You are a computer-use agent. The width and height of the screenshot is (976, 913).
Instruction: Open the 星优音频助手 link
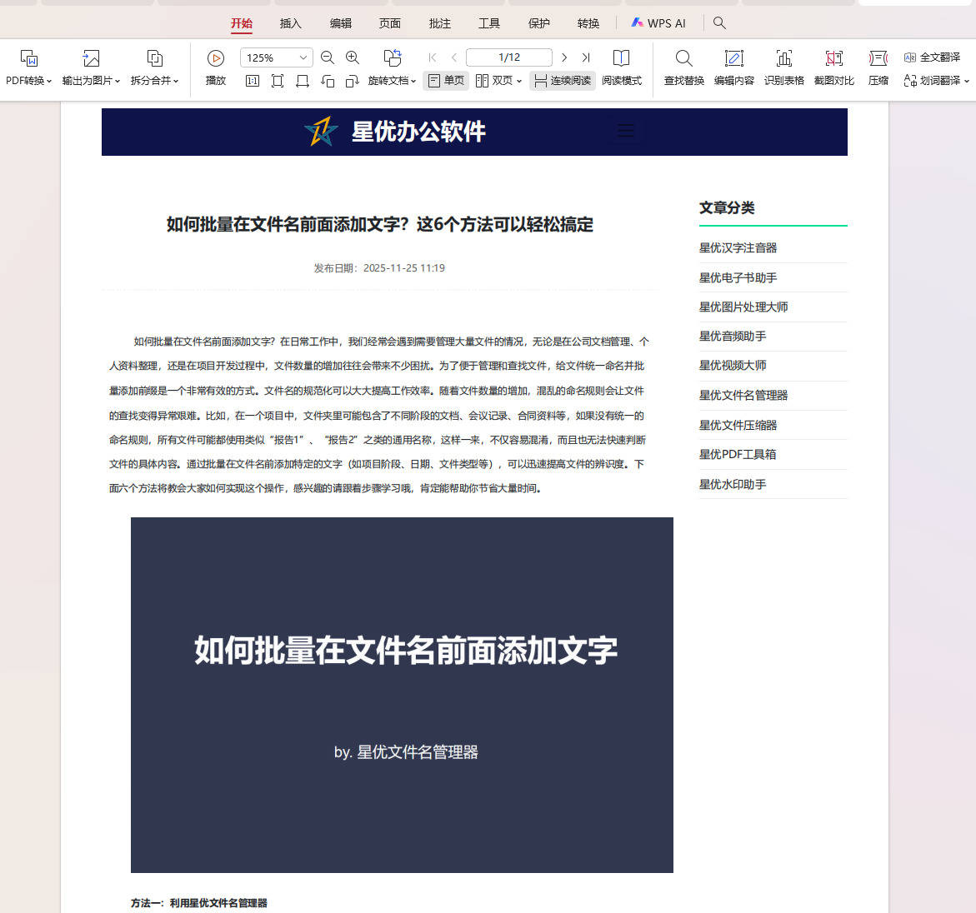pyautogui.click(x=732, y=336)
